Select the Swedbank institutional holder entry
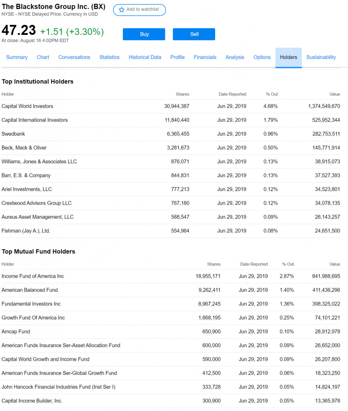 pyautogui.click(x=13, y=134)
